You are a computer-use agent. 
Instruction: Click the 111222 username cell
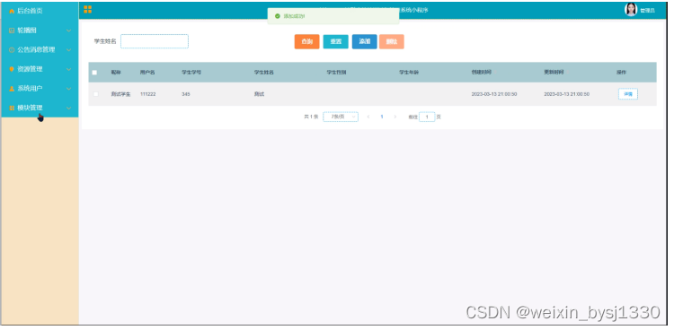(148, 94)
